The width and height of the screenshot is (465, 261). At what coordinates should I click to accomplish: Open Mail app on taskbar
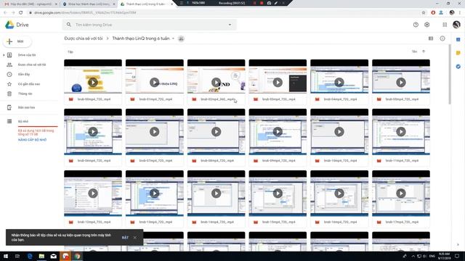point(53,256)
